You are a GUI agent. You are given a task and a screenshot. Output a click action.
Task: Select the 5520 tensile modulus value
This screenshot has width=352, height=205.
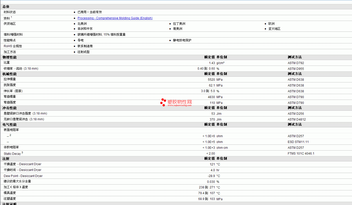click(211, 80)
